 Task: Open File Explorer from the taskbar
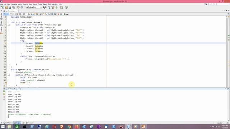(x=9, y=126)
